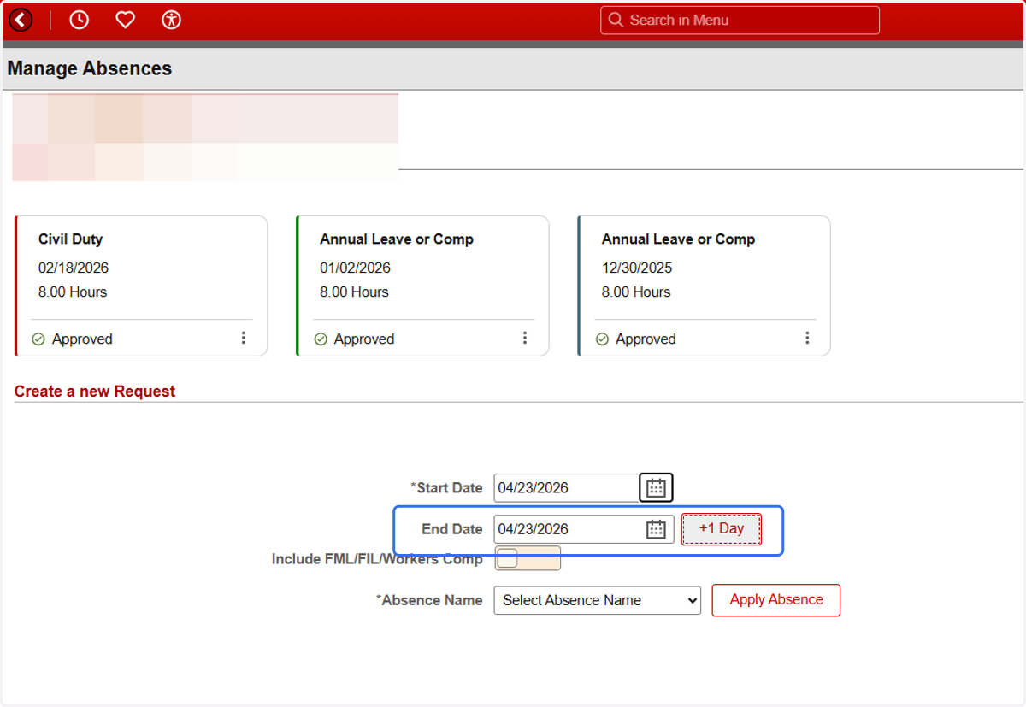The height and width of the screenshot is (707, 1026).
Task: Open actions menu on 12/30/2025 Annual Leave card
Action: tap(807, 338)
